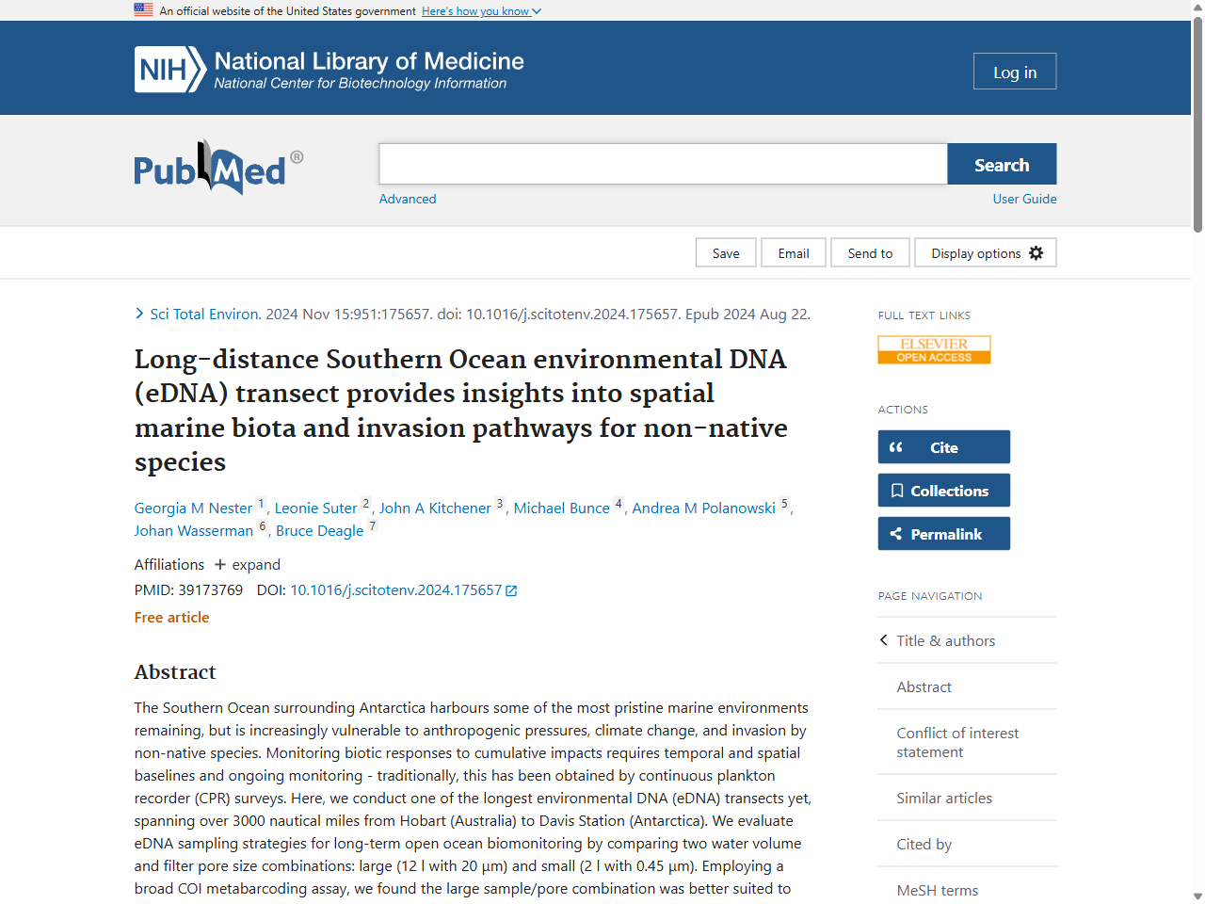The width and height of the screenshot is (1205, 904).
Task: Click the Log in button
Action: click(x=1015, y=72)
